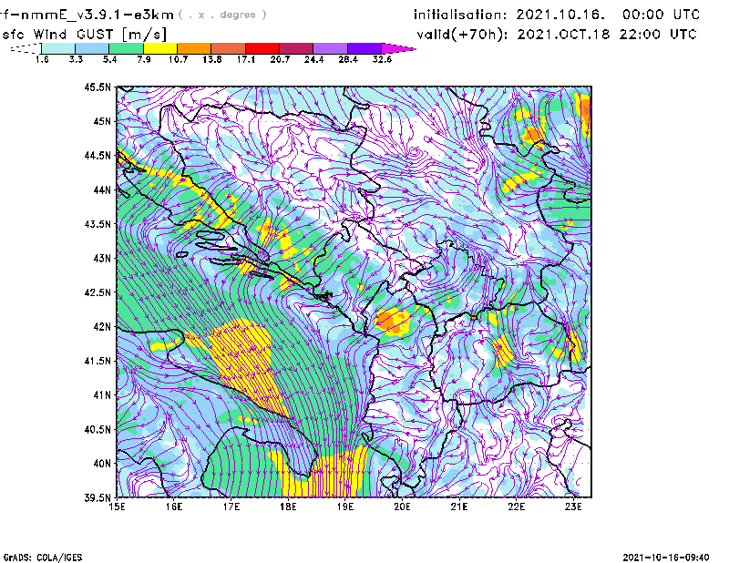The image size is (729, 563).
Task: Click the yellow legend swatch
Action: pos(160,48)
